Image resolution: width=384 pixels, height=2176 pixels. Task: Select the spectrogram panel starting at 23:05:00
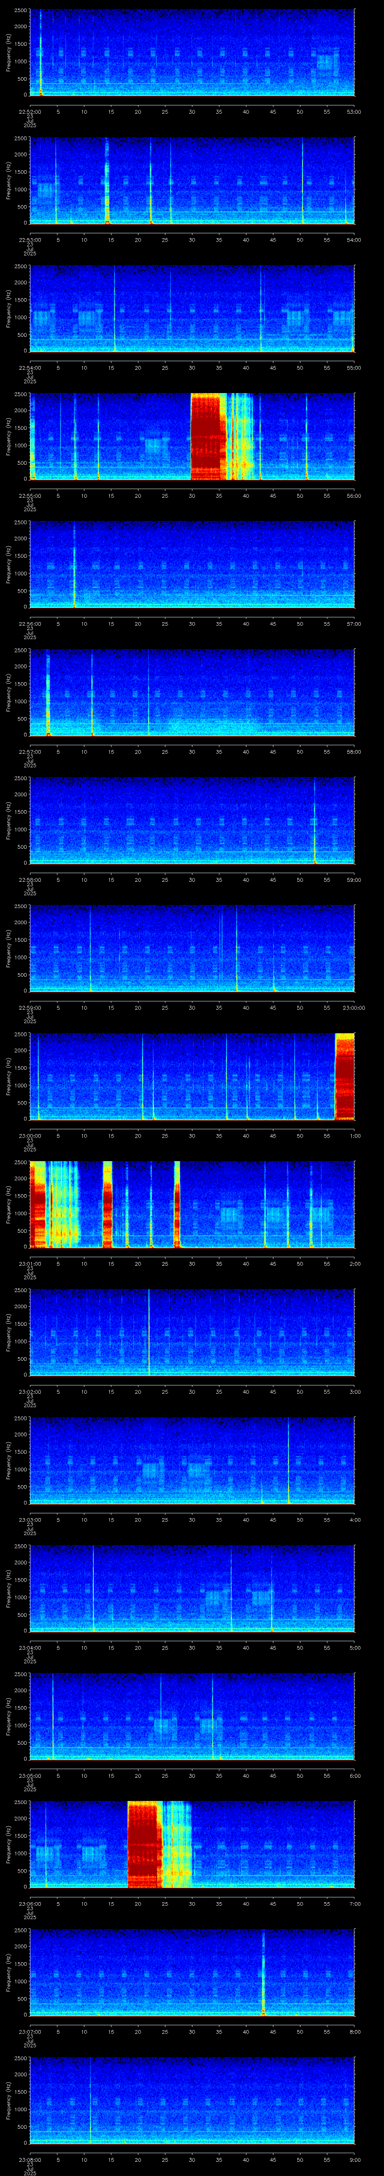[192, 1717]
